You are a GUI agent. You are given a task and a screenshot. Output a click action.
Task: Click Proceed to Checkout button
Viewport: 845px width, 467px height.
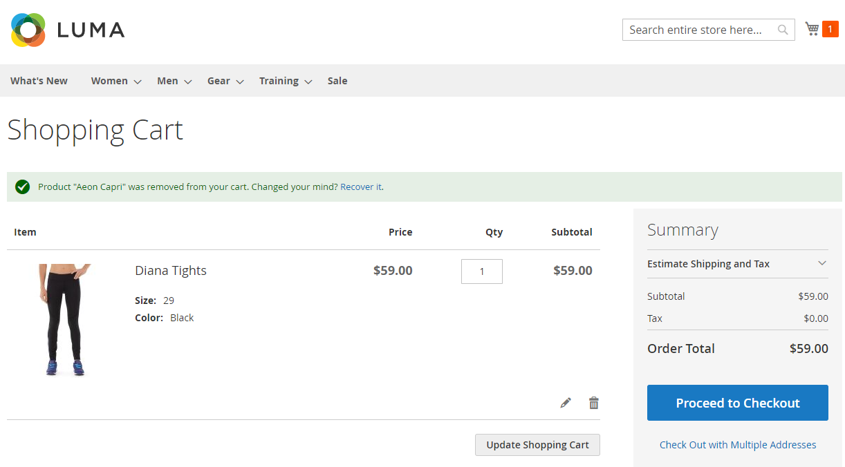[738, 403]
